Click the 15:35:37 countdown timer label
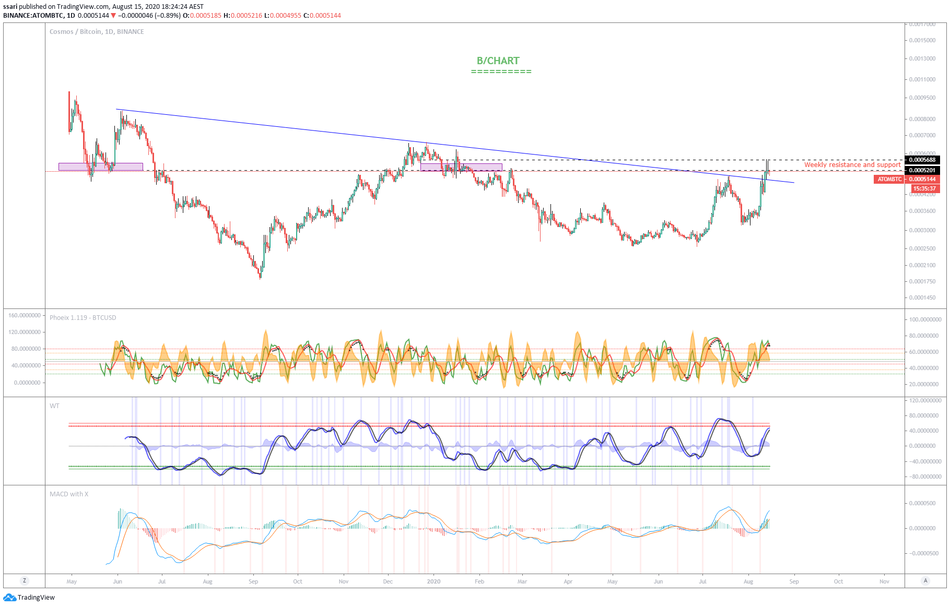This screenshot has height=607, width=950. (x=924, y=188)
